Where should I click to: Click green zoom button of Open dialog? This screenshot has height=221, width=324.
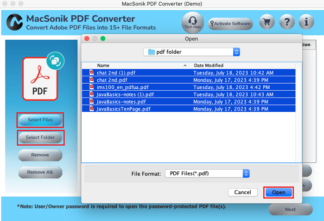click(x=103, y=38)
